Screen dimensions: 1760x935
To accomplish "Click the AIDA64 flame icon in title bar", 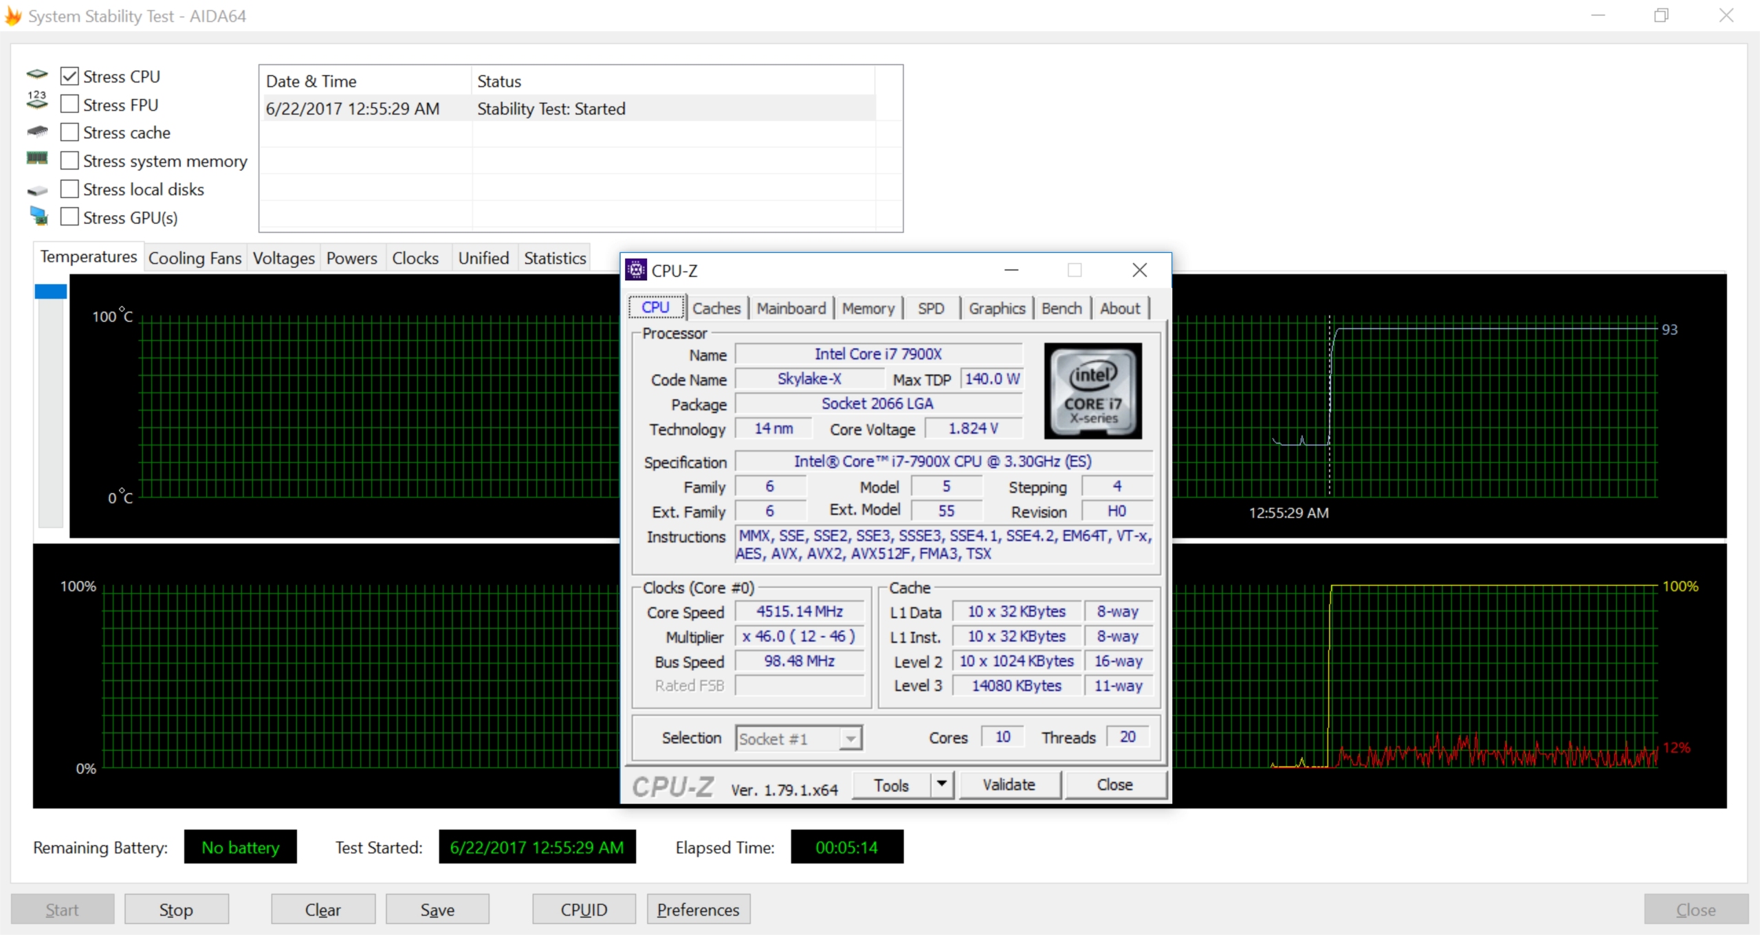I will (x=13, y=15).
